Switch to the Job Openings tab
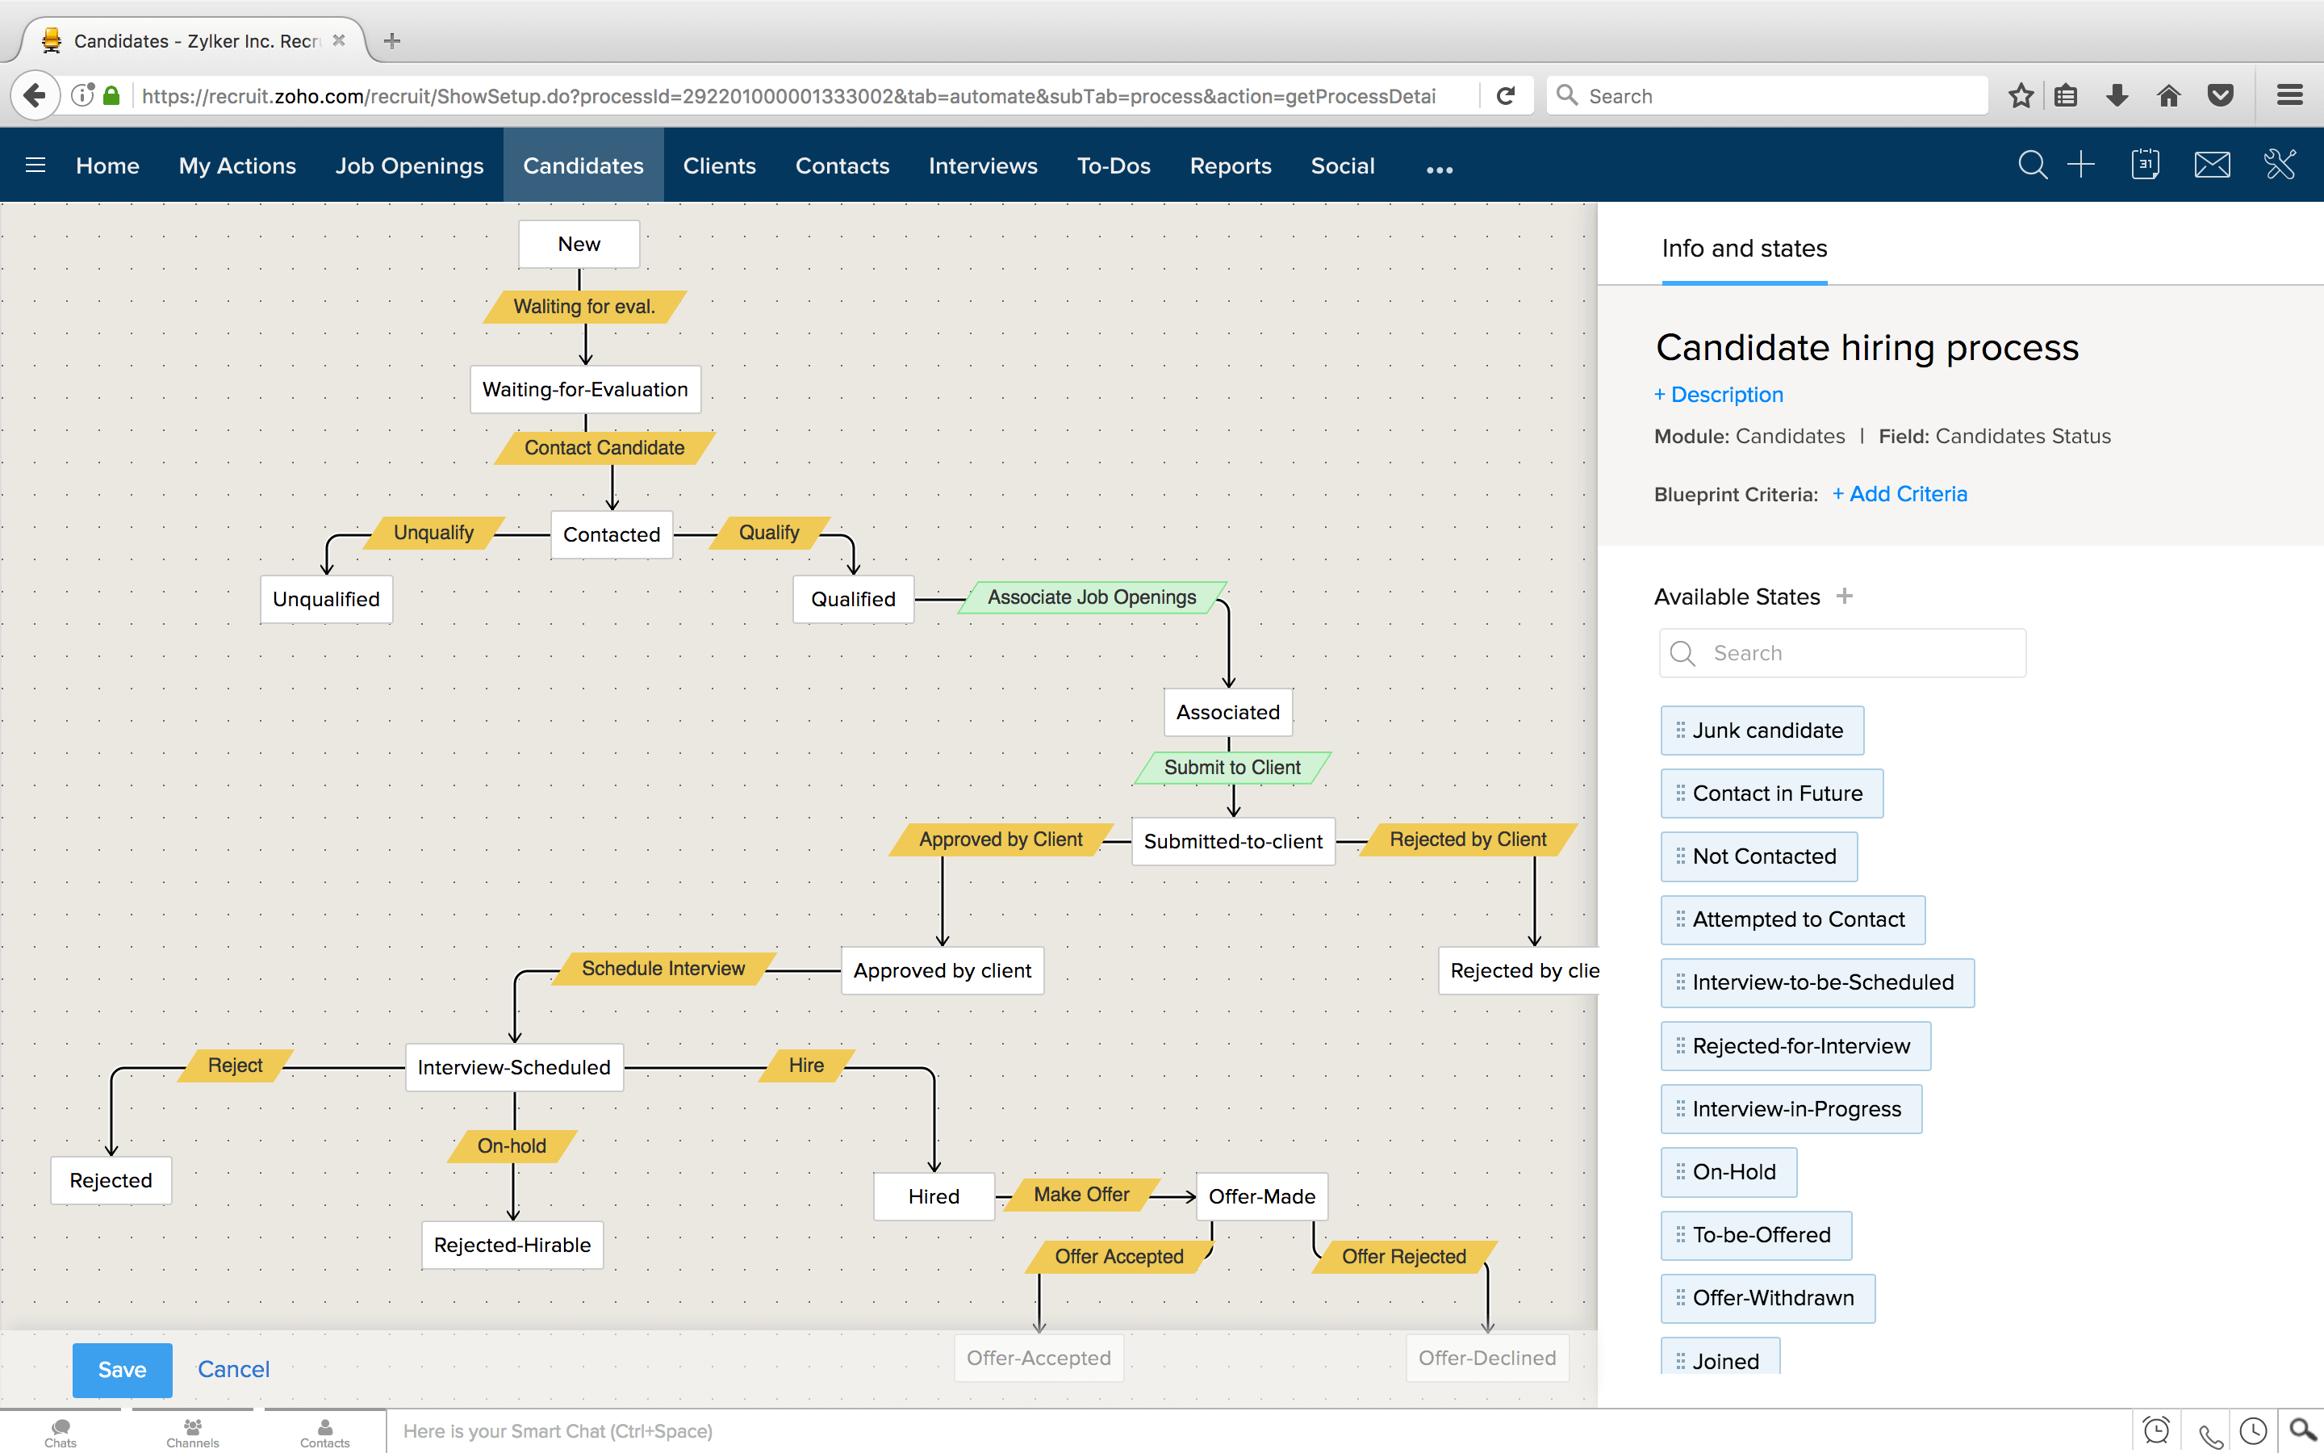Image resolution: width=2324 pixels, height=1453 pixels. coord(409,165)
